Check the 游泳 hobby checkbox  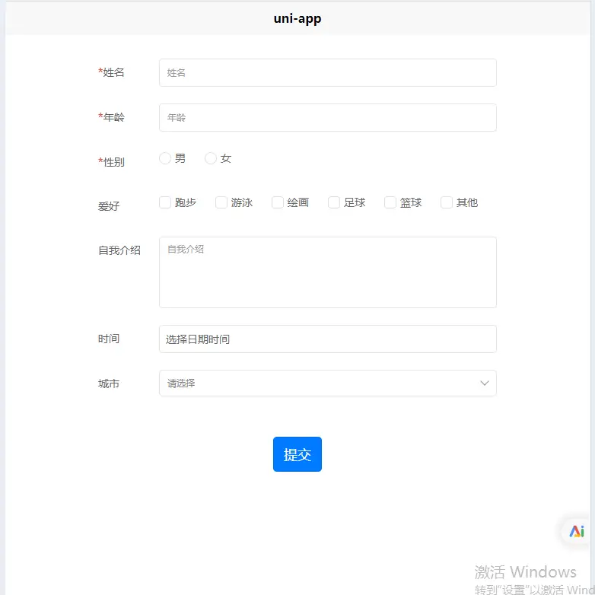click(221, 202)
